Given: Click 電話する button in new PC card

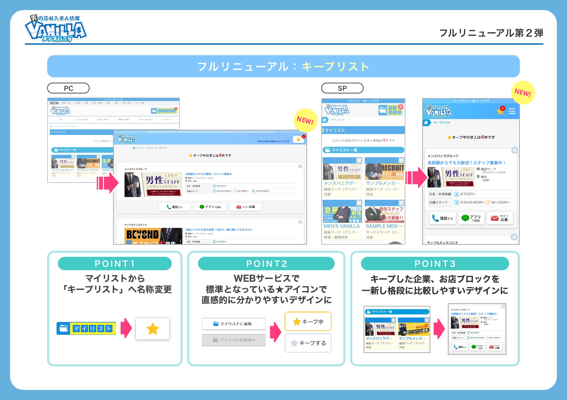Looking at the screenshot, I should 174,207.
